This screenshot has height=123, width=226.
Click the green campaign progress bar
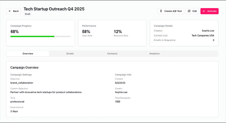(33, 36)
